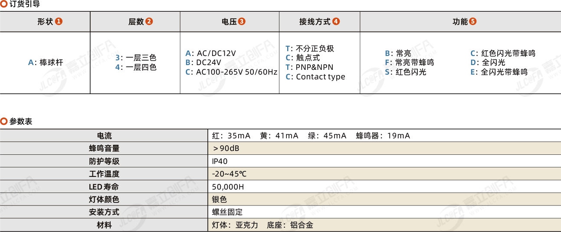Select function option F: 常亮带蜂鸣
The image size is (561, 232).
point(409,62)
